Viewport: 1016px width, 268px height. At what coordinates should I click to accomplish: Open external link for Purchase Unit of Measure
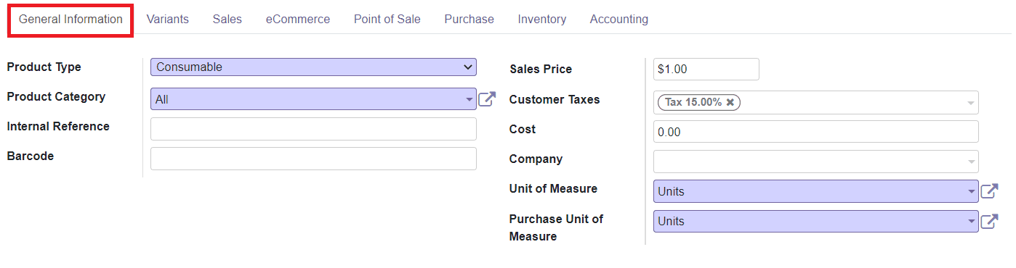point(989,222)
